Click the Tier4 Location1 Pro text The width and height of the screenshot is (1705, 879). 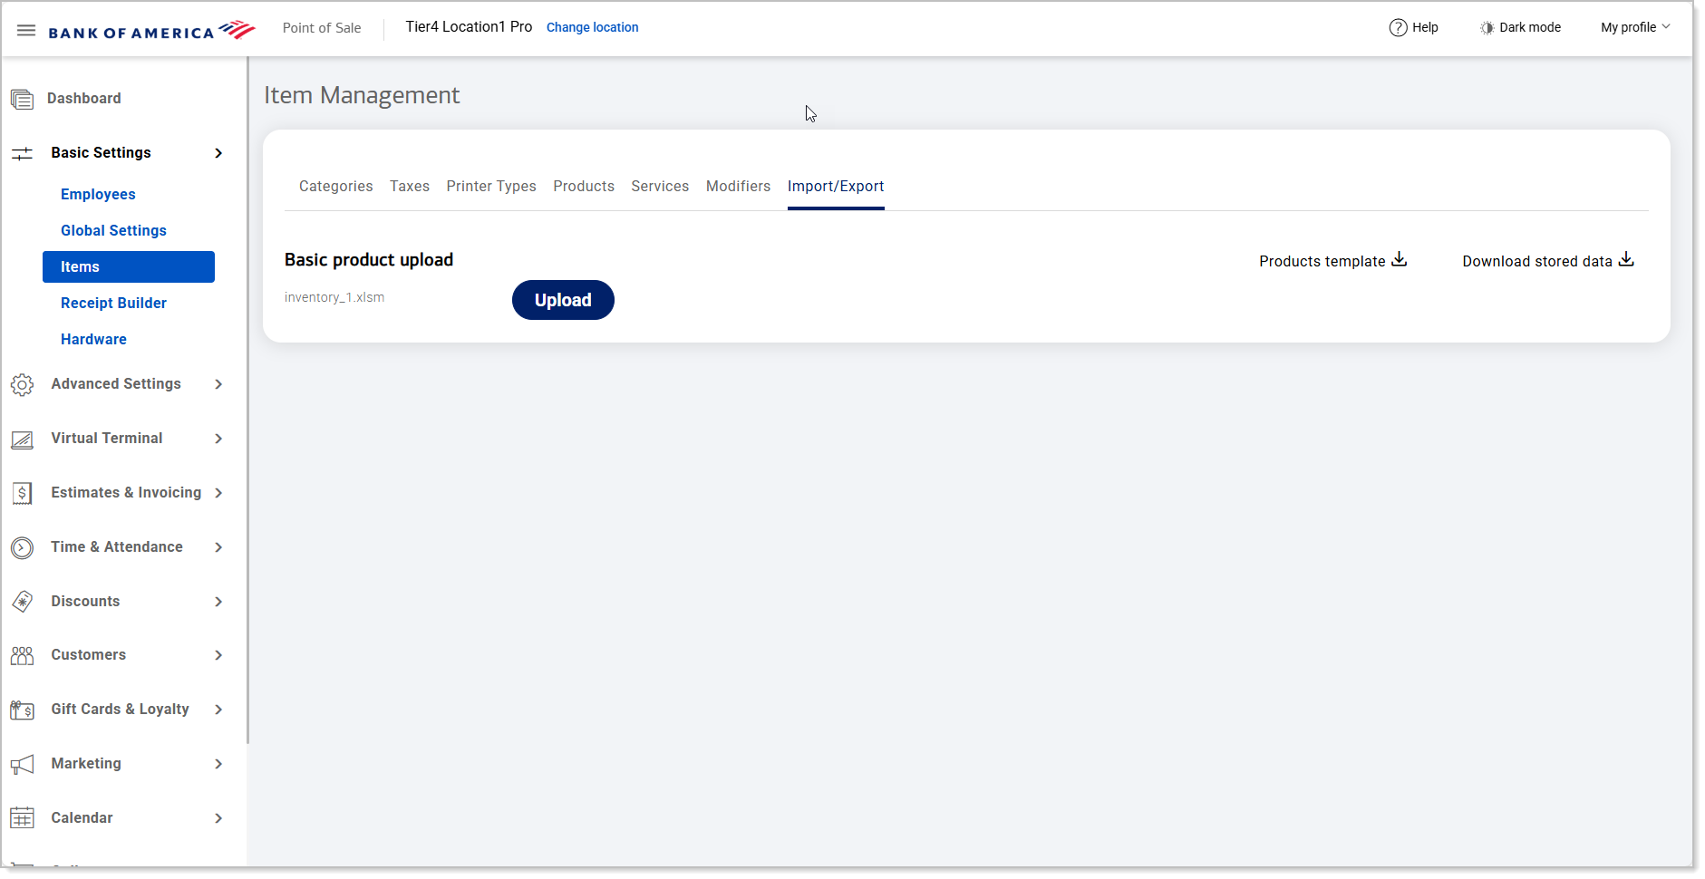click(469, 26)
